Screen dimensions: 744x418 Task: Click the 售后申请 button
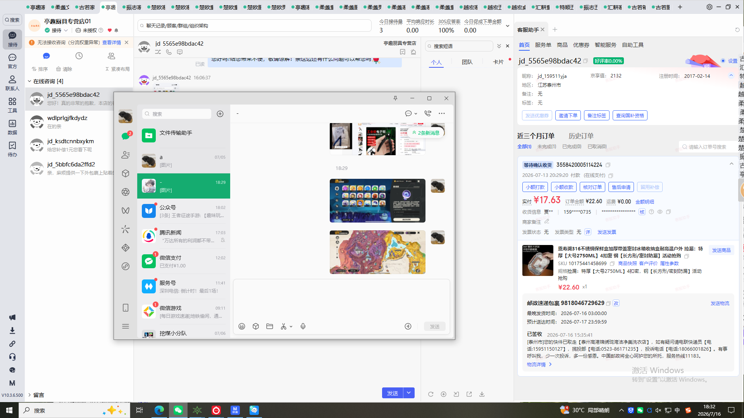pos(621,187)
